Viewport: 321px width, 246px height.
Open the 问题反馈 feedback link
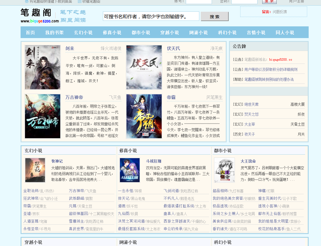(280, 12)
